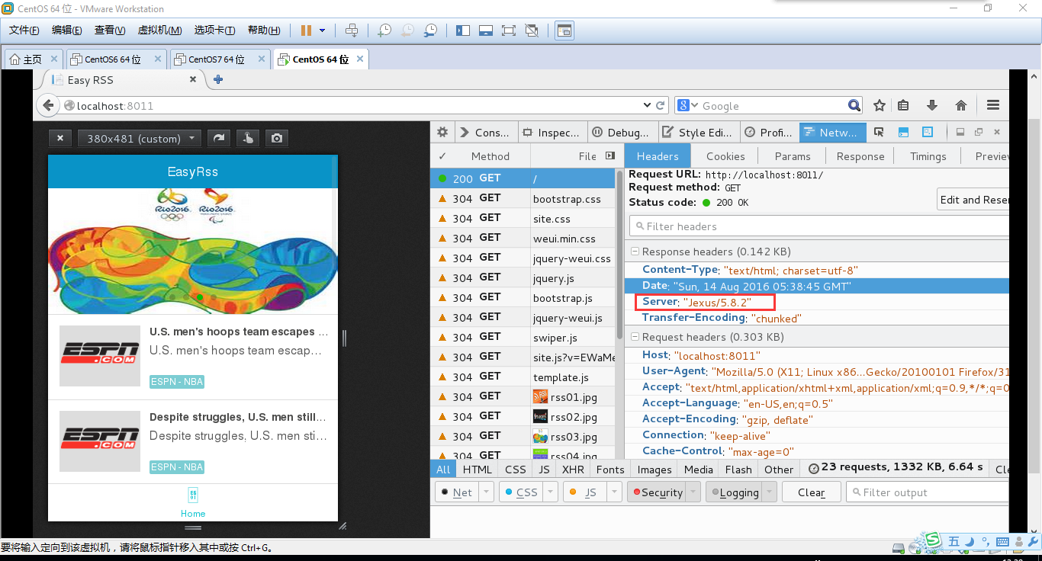The width and height of the screenshot is (1042, 561).
Task: Go to Firefox home page icon
Action: (961, 105)
